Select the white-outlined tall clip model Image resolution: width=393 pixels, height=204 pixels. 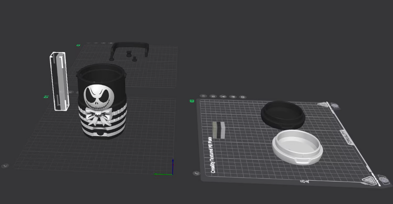(59, 81)
